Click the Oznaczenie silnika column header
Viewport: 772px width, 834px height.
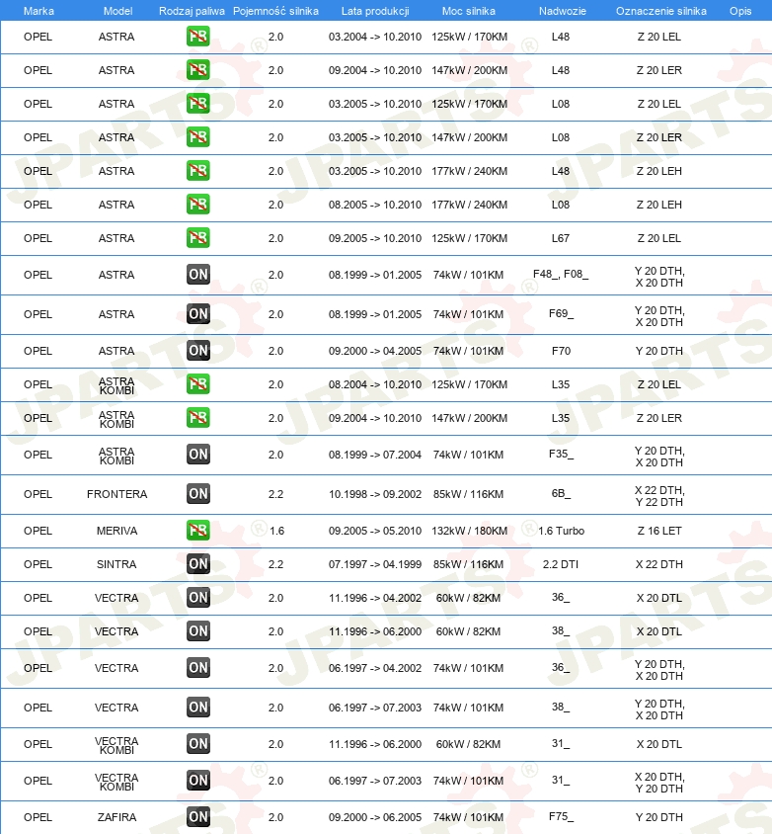click(x=661, y=11)
